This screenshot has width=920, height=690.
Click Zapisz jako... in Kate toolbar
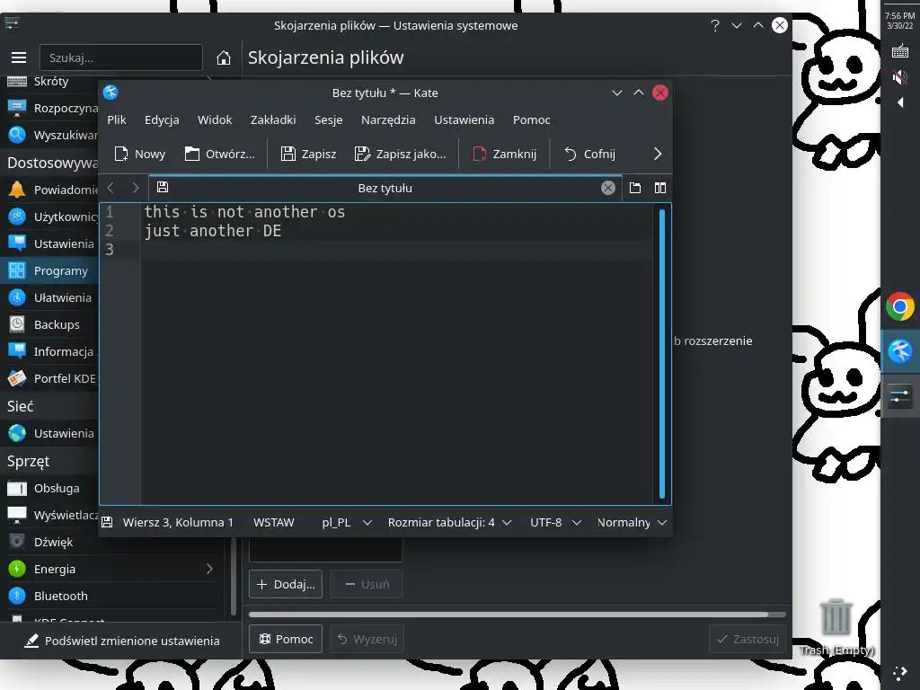point(400,154)
